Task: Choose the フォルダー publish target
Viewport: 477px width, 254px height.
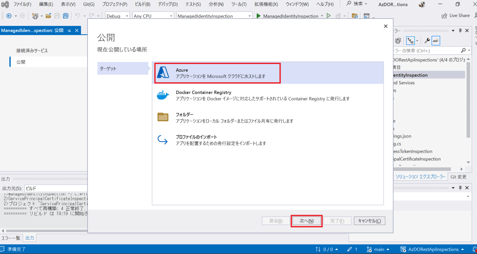Action: click(x=268, y=117)
